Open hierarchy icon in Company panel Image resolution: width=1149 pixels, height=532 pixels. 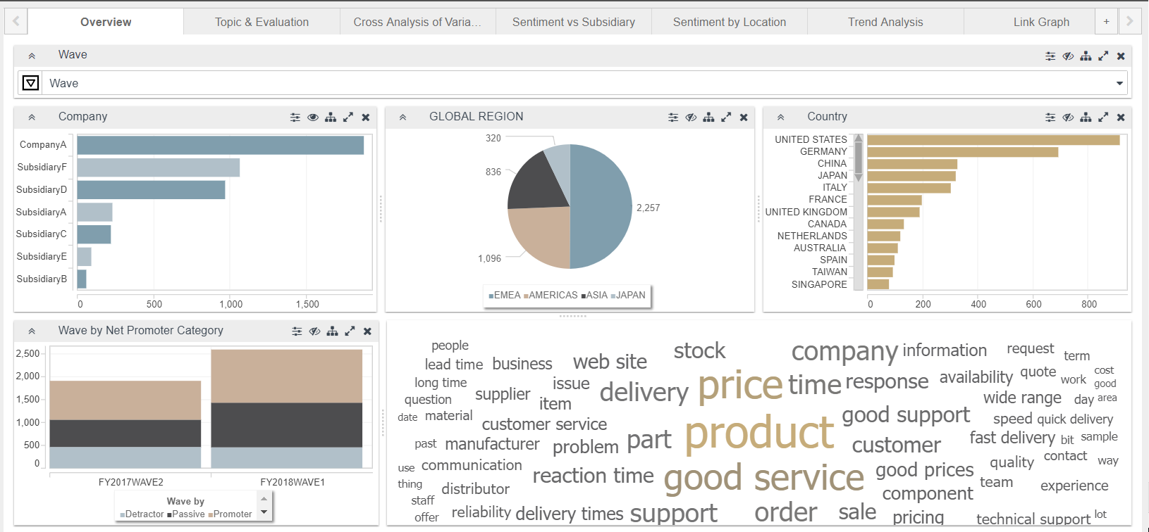[x=331, y=118]
